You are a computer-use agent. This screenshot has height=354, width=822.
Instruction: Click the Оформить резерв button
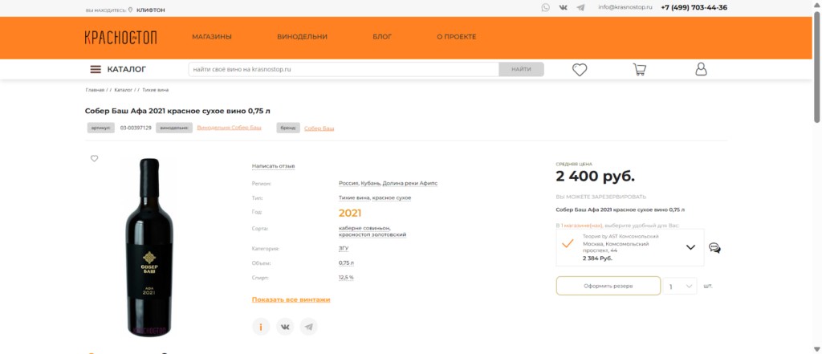coord(608,286)
